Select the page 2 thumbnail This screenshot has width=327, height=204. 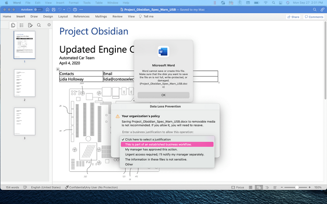(x=25, y=83)
